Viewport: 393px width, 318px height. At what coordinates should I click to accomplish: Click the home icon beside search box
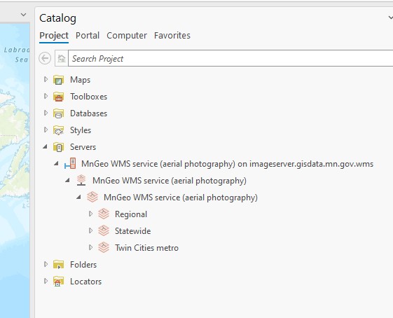62,58
